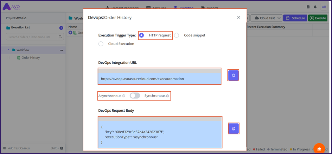The height and width of the screenshot is (154, 332).
Task: Copy the DevOps Integration URL
Action: pos(233,75)
